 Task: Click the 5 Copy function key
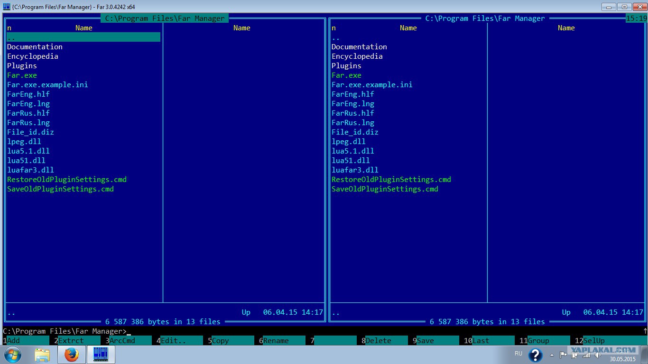[x=231, y=340]
